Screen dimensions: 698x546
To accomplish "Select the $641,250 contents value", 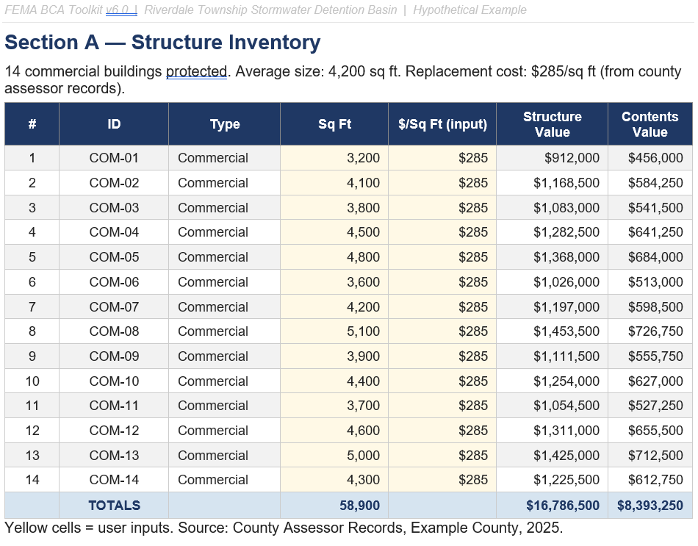I will click(x=650, y=232).
